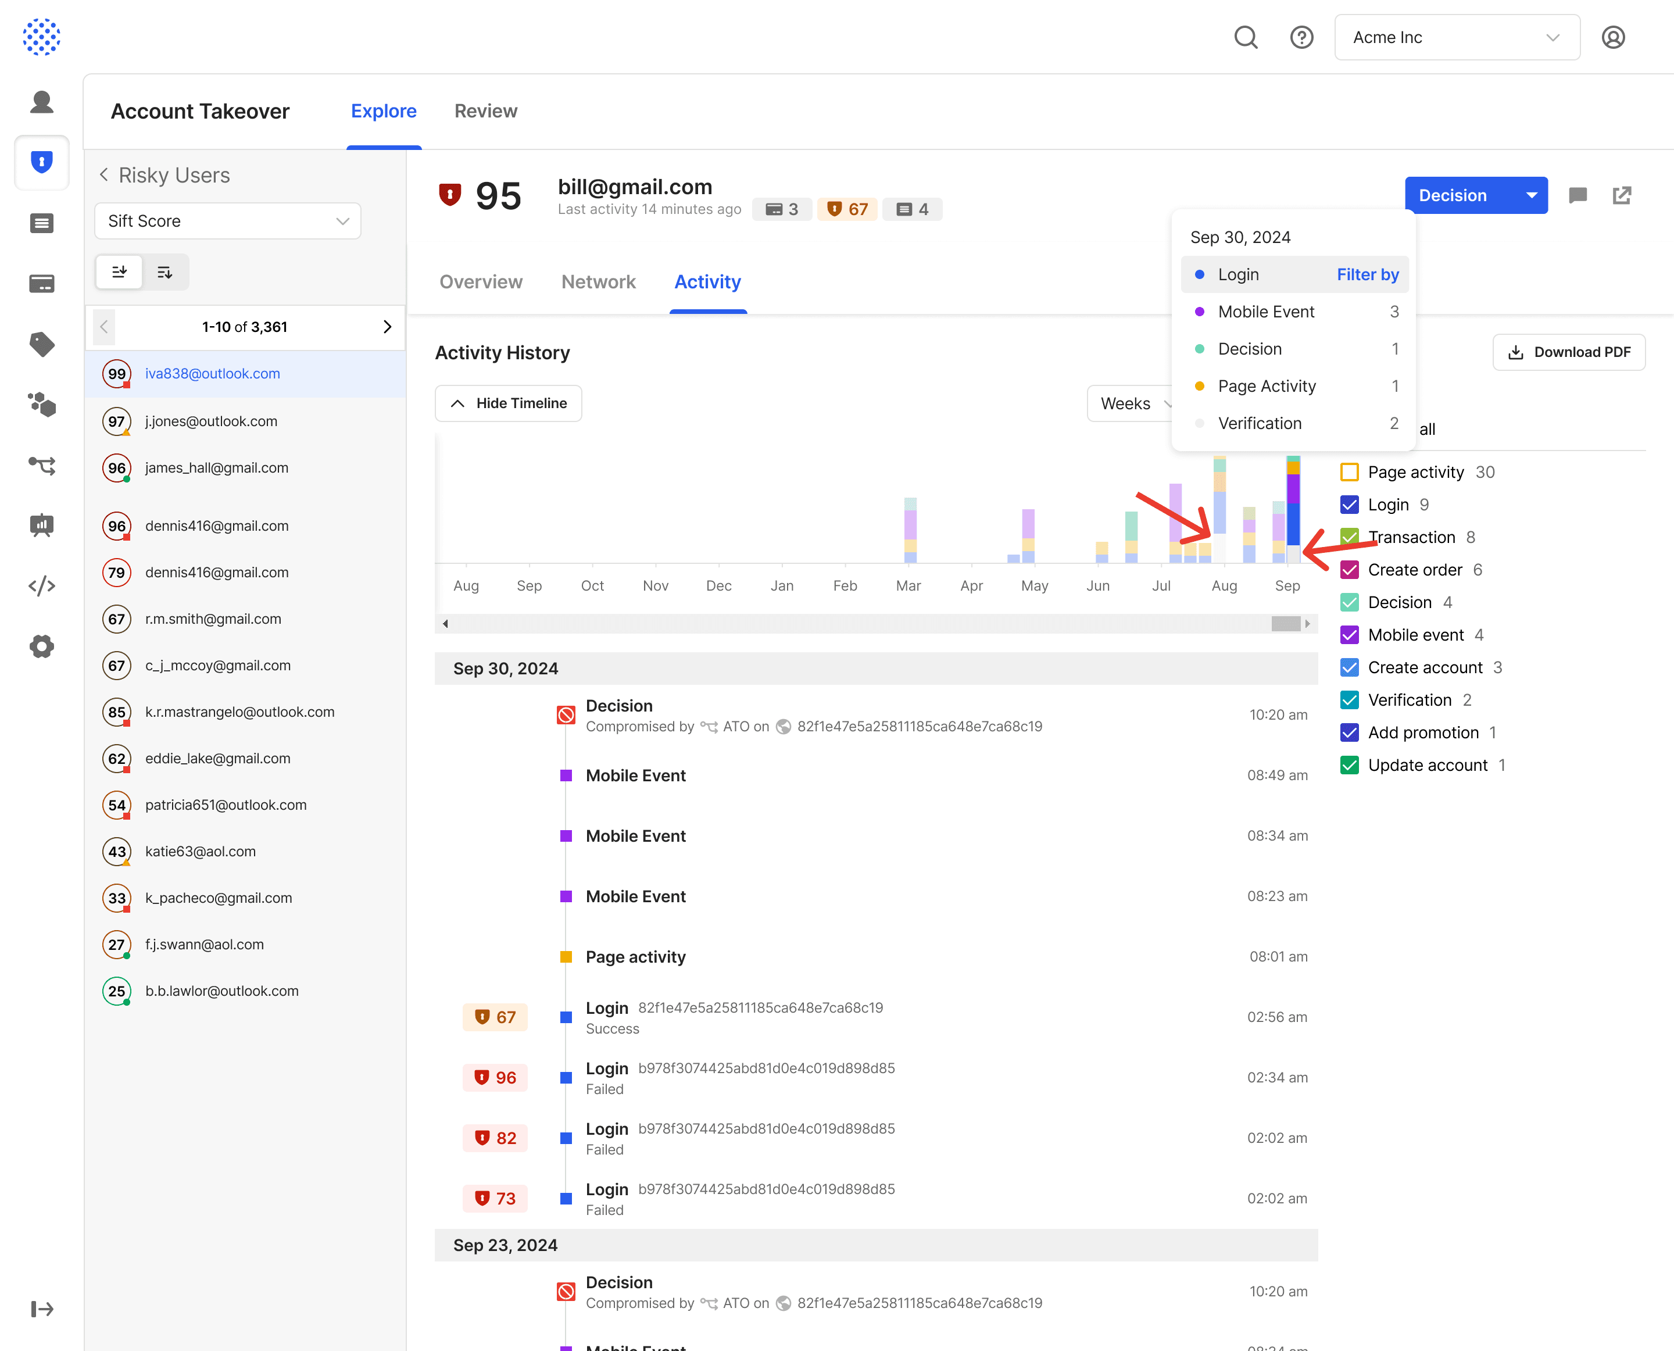Open the user profile icon
Screen dimensions: 1674x1351
point(1612,37)
